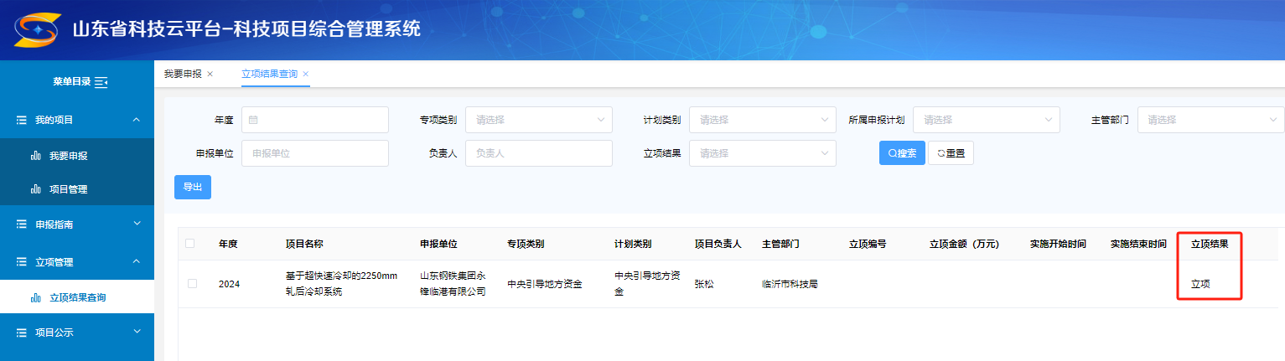Select the table header select-all checkbox
This screenshot has width=1285, height=361.
189,244
